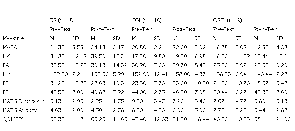Screen dimensions: 295x131
Task: Click the CGII Post-Test subheader
Action: (x=265, y=29)
